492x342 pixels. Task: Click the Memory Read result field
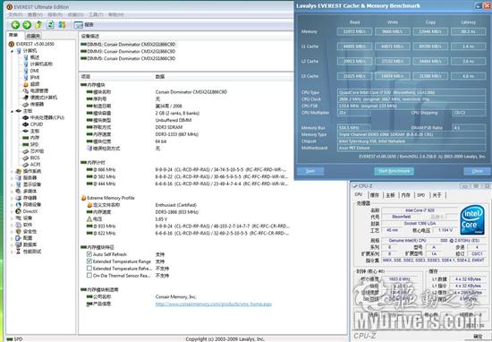(x=354, y=31)
